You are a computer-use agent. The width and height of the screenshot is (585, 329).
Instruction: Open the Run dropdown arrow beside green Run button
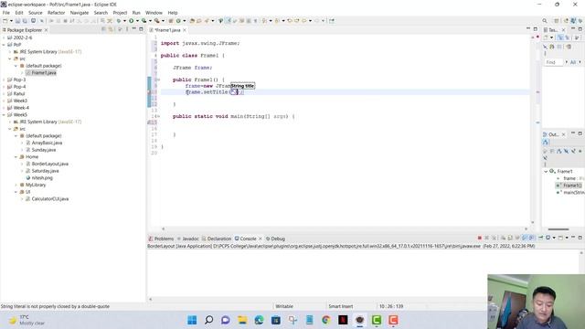pos(137,21)
